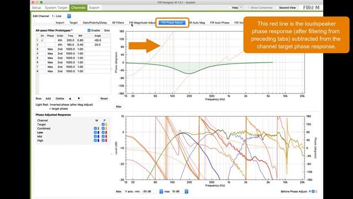353x199 pixels.
Task: Select the Low channel label in response list
Action: pyautogui.click(x=40, y=133)
